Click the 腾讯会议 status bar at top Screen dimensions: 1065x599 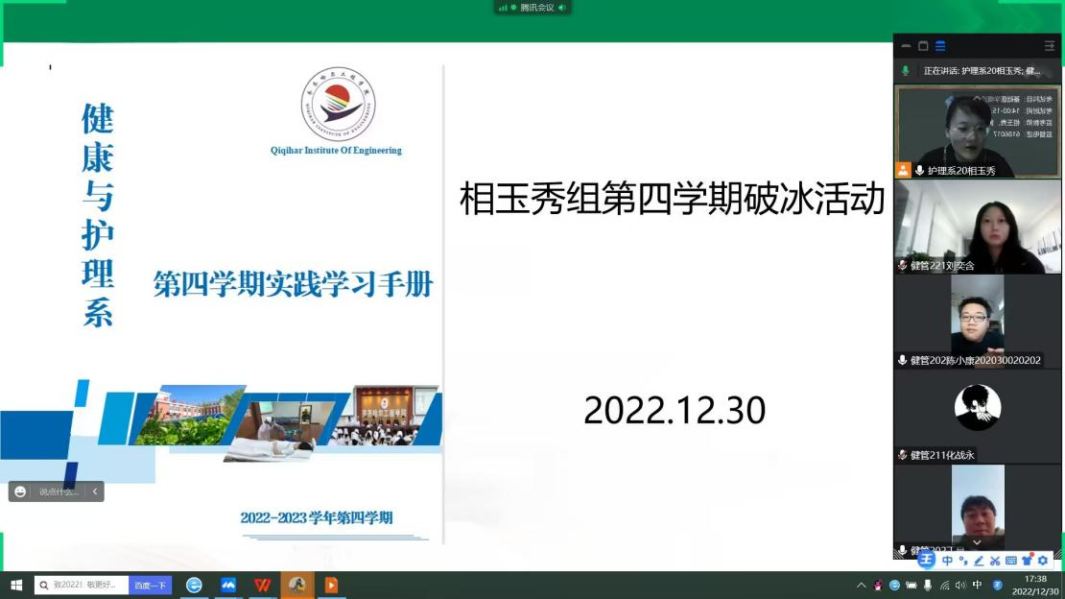pos(532,8)
